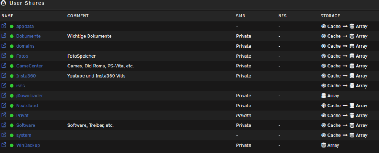Screen dimensions: 379x153
Task: Click the STORAGE column header
Action: pos(330,16)
